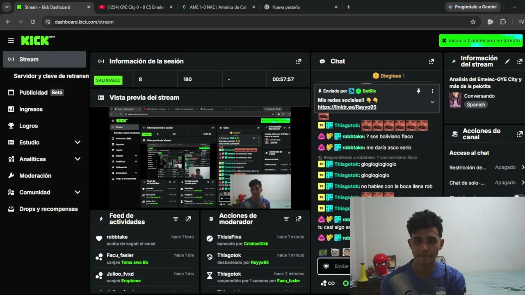
Task: Click the Spanish language tag
Action: pos(476,104)
